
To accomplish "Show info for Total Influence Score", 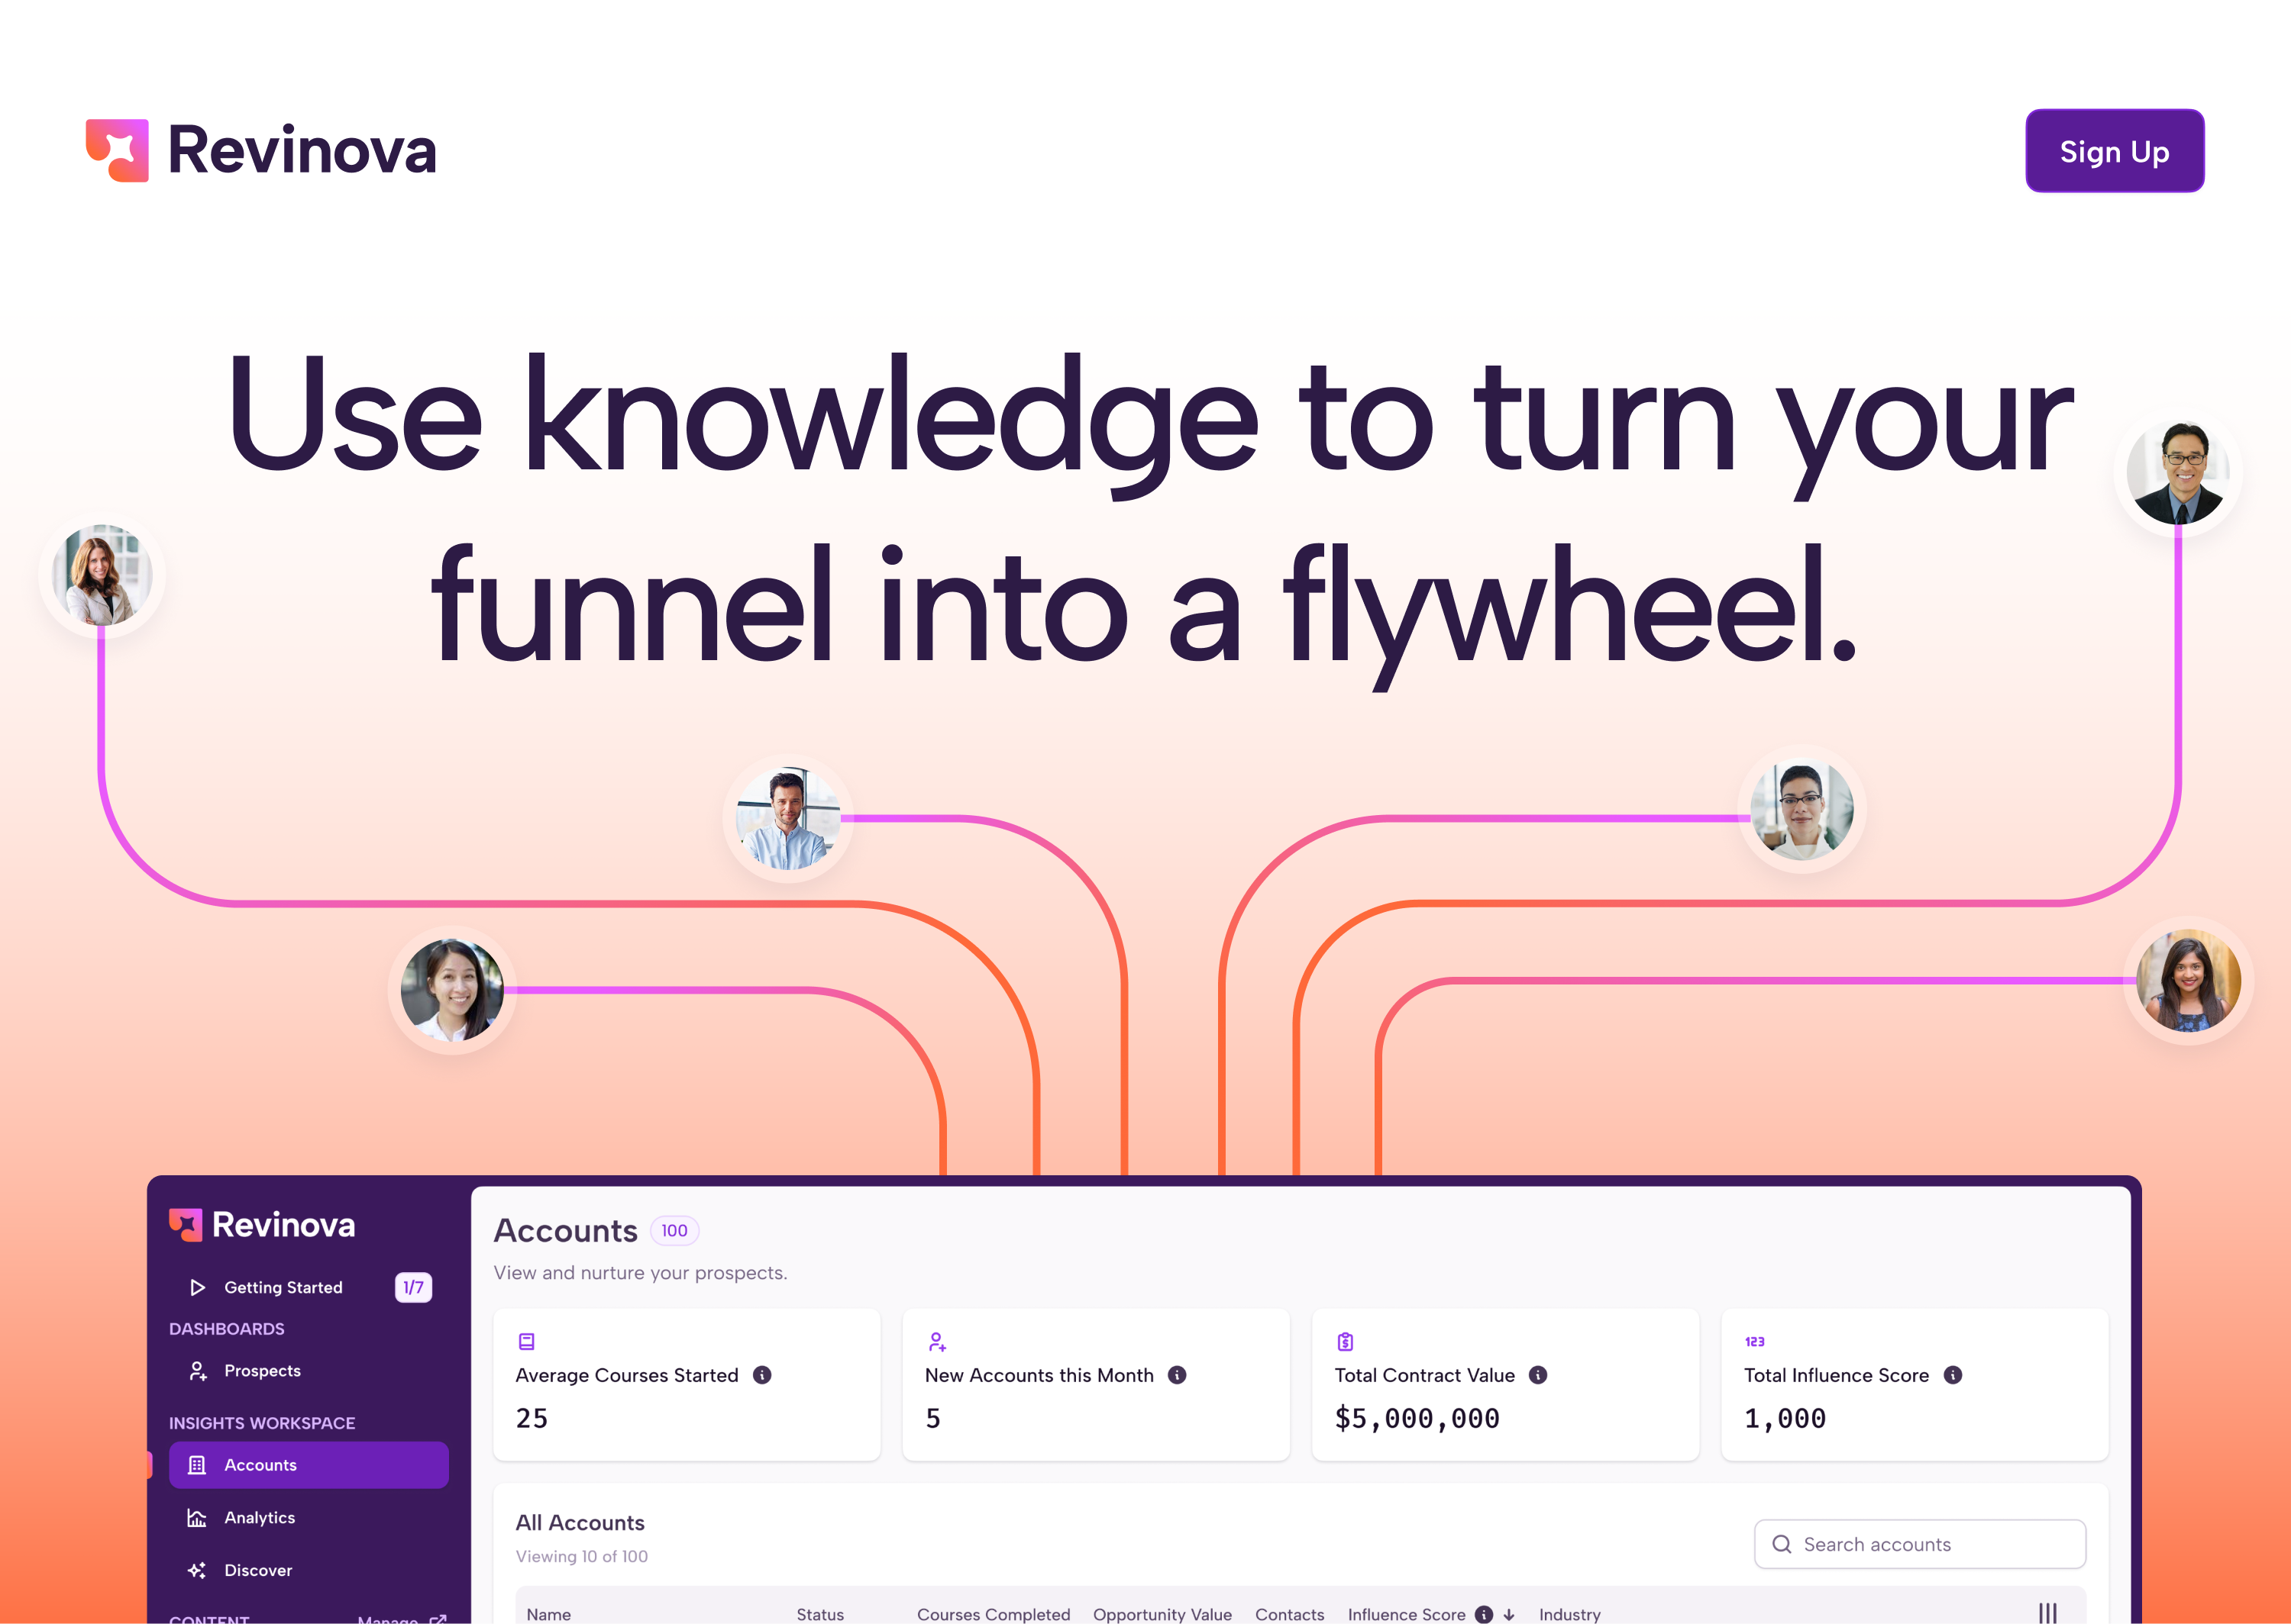I will (1953, 1375).
